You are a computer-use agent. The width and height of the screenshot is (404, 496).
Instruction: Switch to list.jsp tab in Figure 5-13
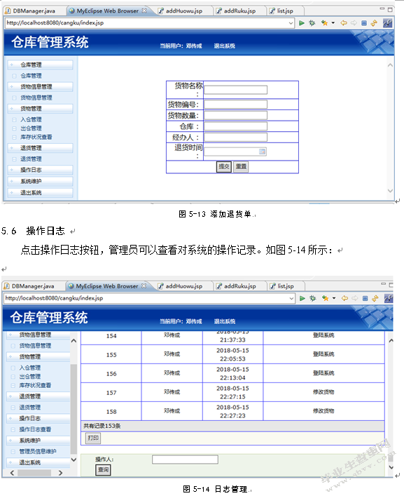pos(282,11)
